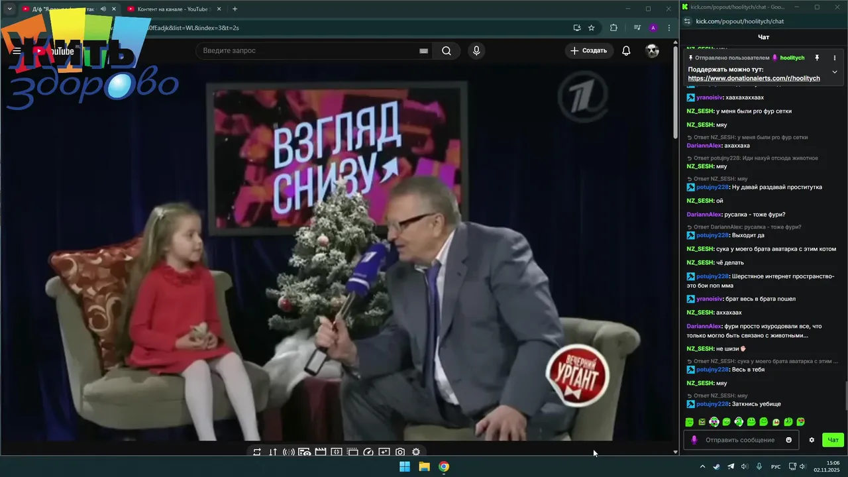The width and height of the screenshot is (848, 477).
Task: Open Chrome extensions puzzle icon
Action: click(x=613, y=28)
